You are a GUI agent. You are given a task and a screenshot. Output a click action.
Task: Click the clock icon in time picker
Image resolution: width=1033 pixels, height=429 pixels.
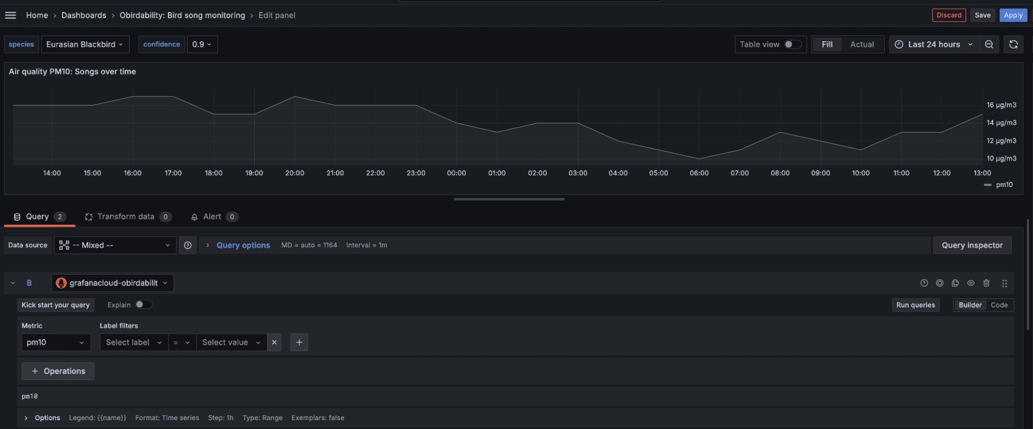coord(899,44)
